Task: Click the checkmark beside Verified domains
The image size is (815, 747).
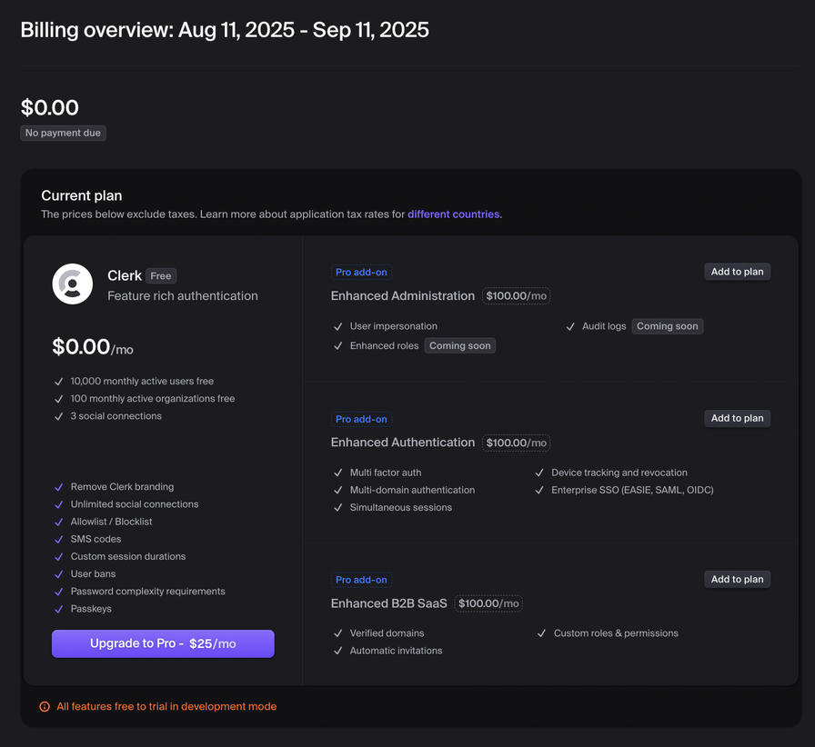Action: 338,633
